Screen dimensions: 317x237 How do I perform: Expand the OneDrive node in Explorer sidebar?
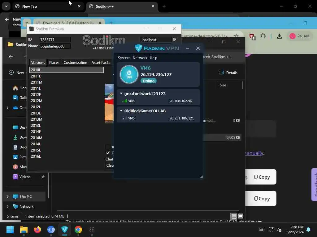[8, 108]
